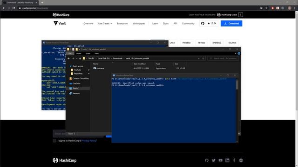Open YouTube folder in Quick access

(76, 70)
